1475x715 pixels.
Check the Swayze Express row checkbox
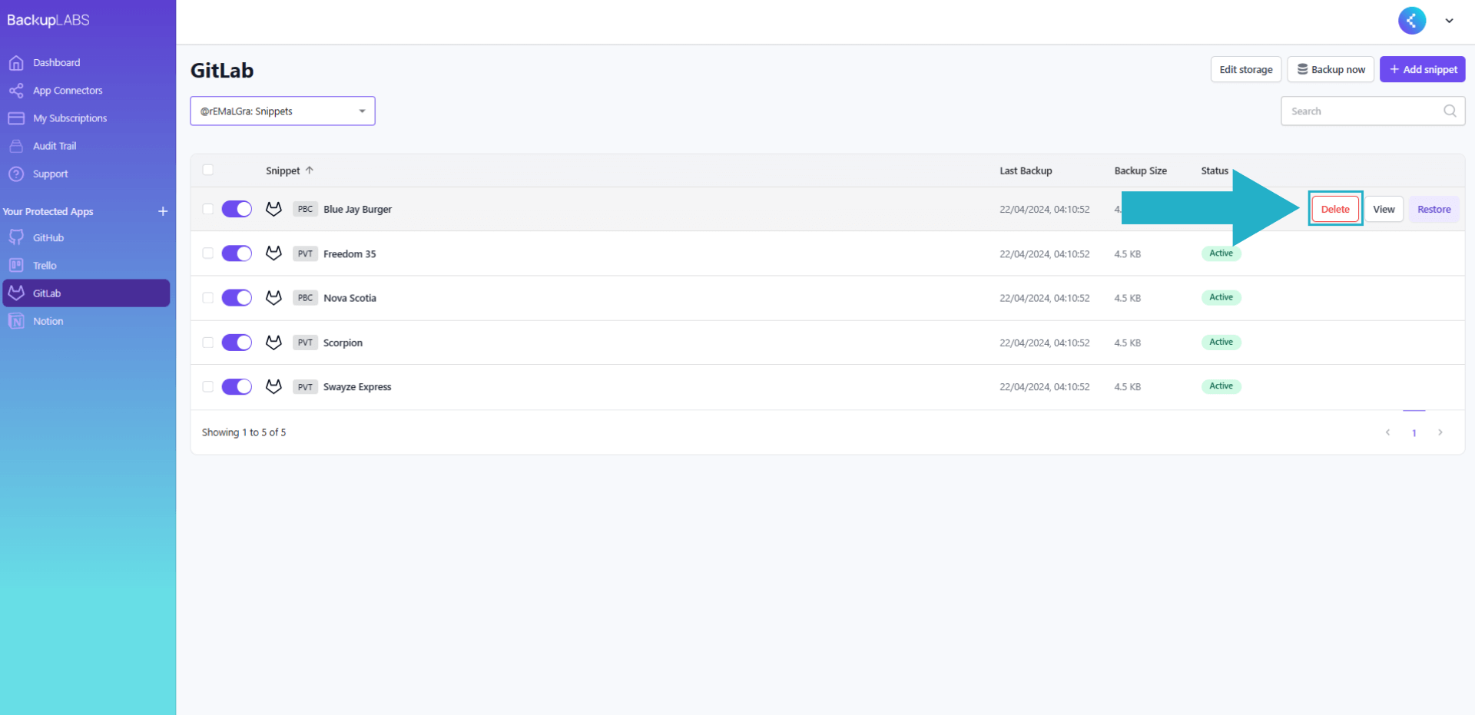tap(207, 386)
